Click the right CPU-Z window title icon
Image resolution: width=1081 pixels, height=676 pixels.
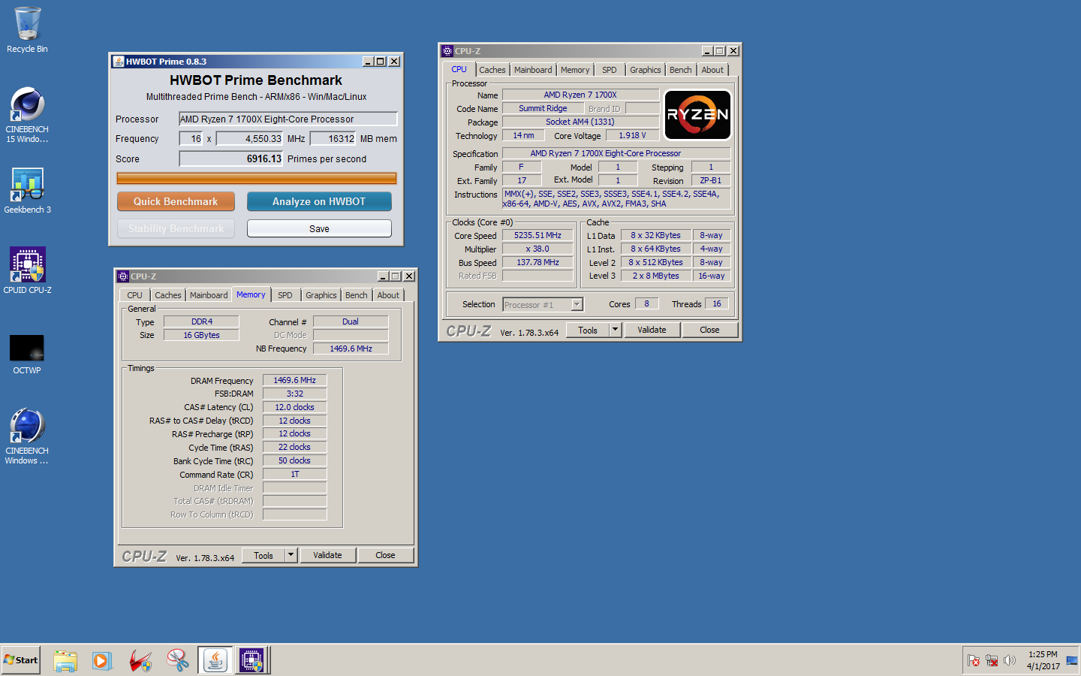(x=447, y=51)
